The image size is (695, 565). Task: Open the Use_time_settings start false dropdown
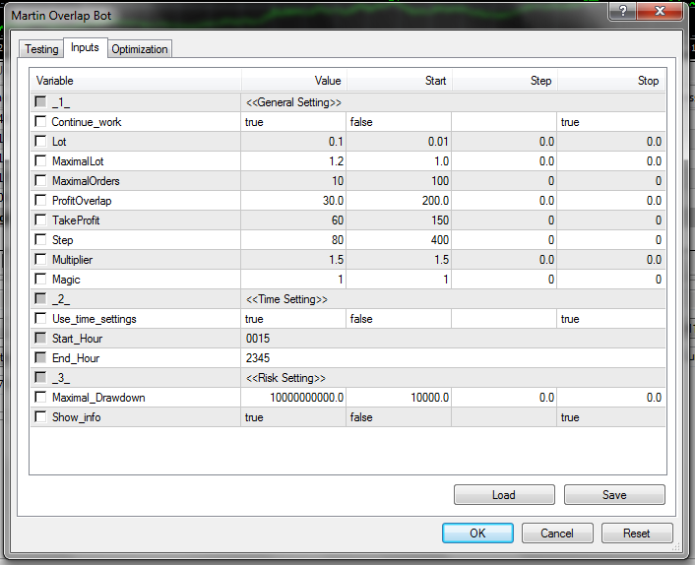tap(399, 319)
